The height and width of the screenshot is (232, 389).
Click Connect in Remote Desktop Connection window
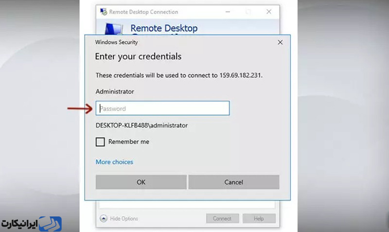[x=222, y=218]
